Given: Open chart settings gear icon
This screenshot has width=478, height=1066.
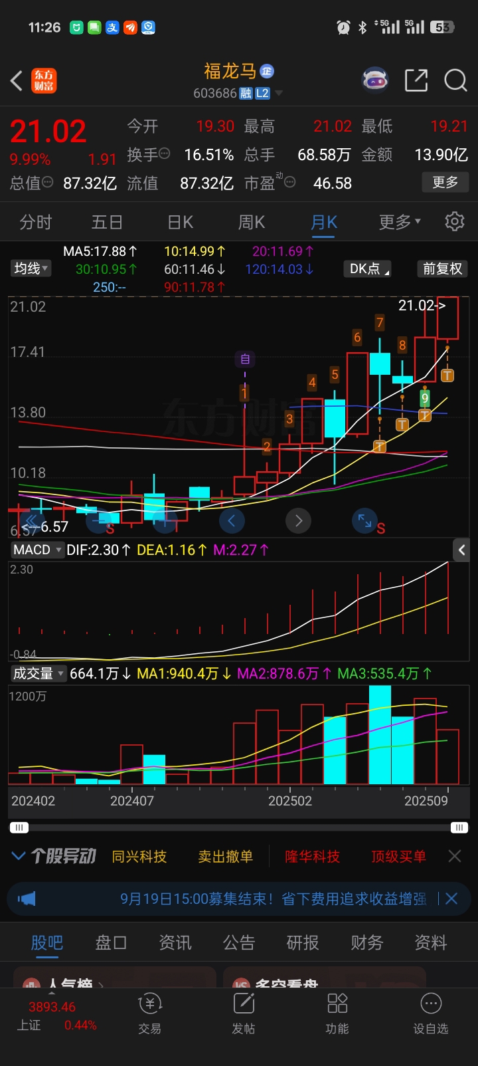Looking at the screenshot, I should coord(455,221).
